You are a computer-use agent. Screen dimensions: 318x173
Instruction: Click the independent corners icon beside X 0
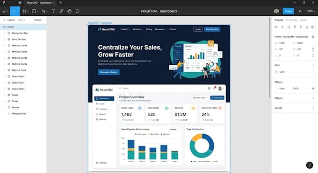313,55
